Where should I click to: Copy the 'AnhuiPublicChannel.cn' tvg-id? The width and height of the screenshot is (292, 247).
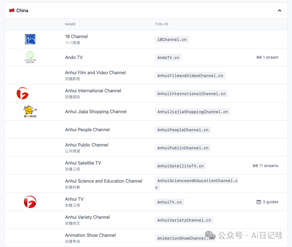pyautogui.click(x=183, y=148)
